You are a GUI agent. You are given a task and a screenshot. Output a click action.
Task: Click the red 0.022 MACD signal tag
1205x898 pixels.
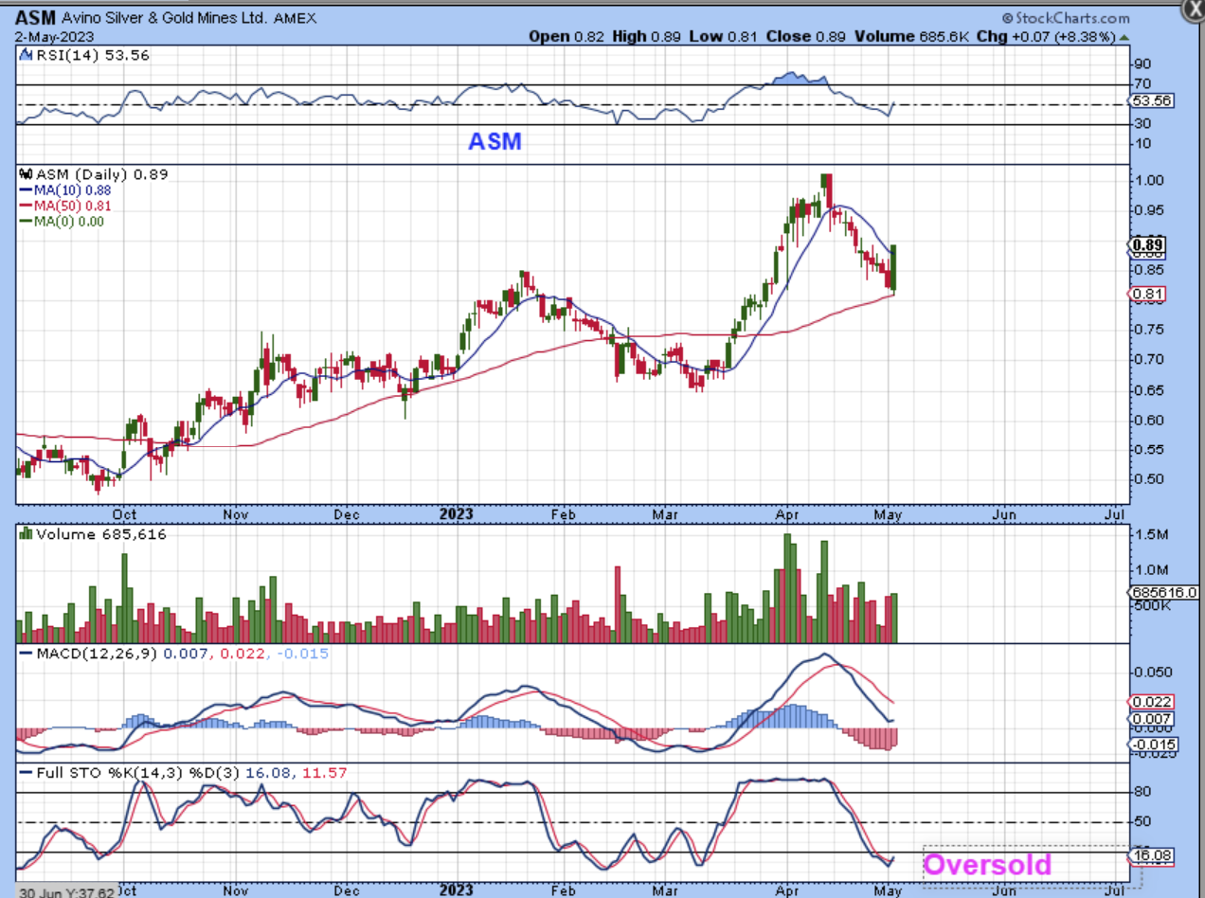click(1153, 702)
